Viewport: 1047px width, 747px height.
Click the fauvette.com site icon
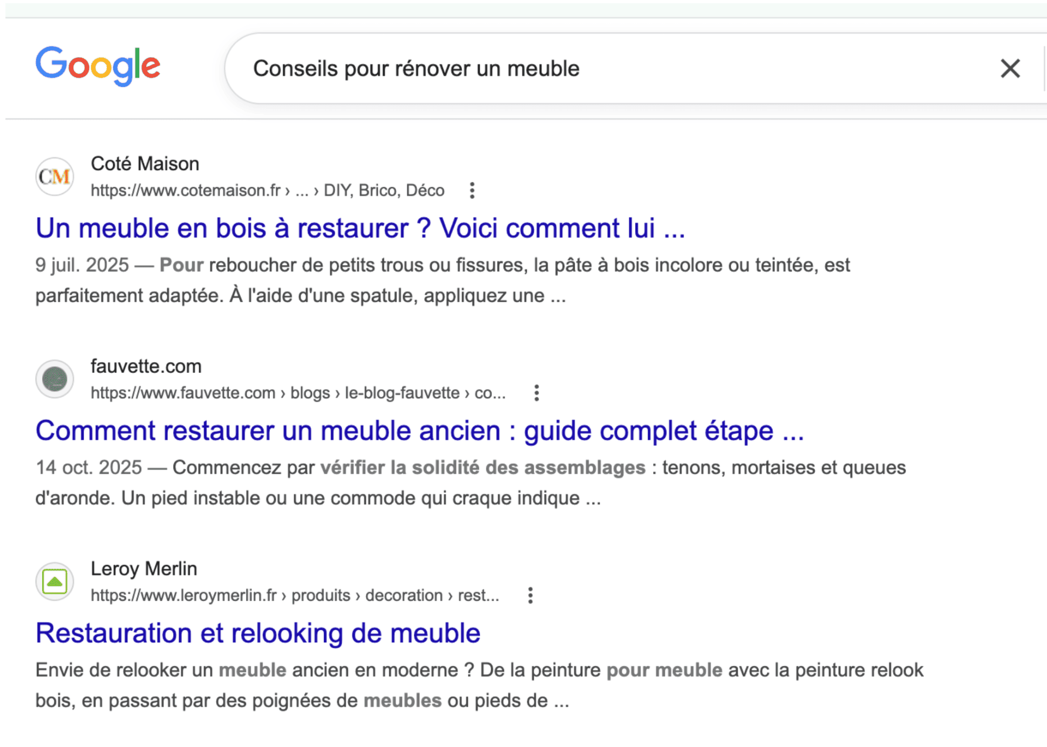[x=54, y=379]
